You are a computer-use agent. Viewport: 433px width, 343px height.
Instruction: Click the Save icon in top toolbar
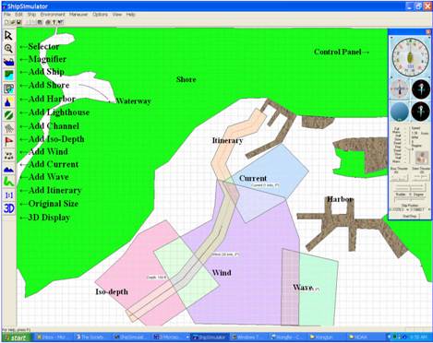click(18, 22)
